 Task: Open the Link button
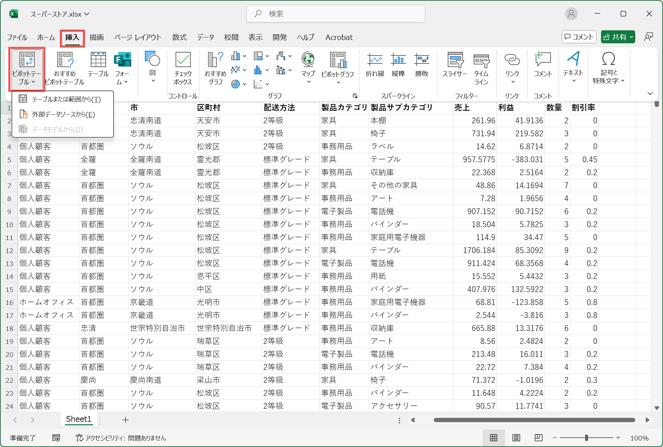[x=512, y=68]
